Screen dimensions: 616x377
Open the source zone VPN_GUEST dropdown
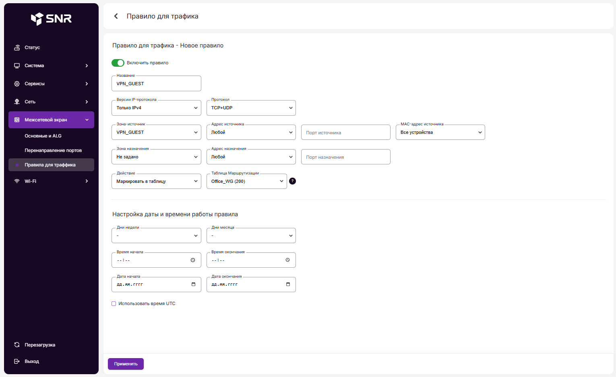pos(156,133)
